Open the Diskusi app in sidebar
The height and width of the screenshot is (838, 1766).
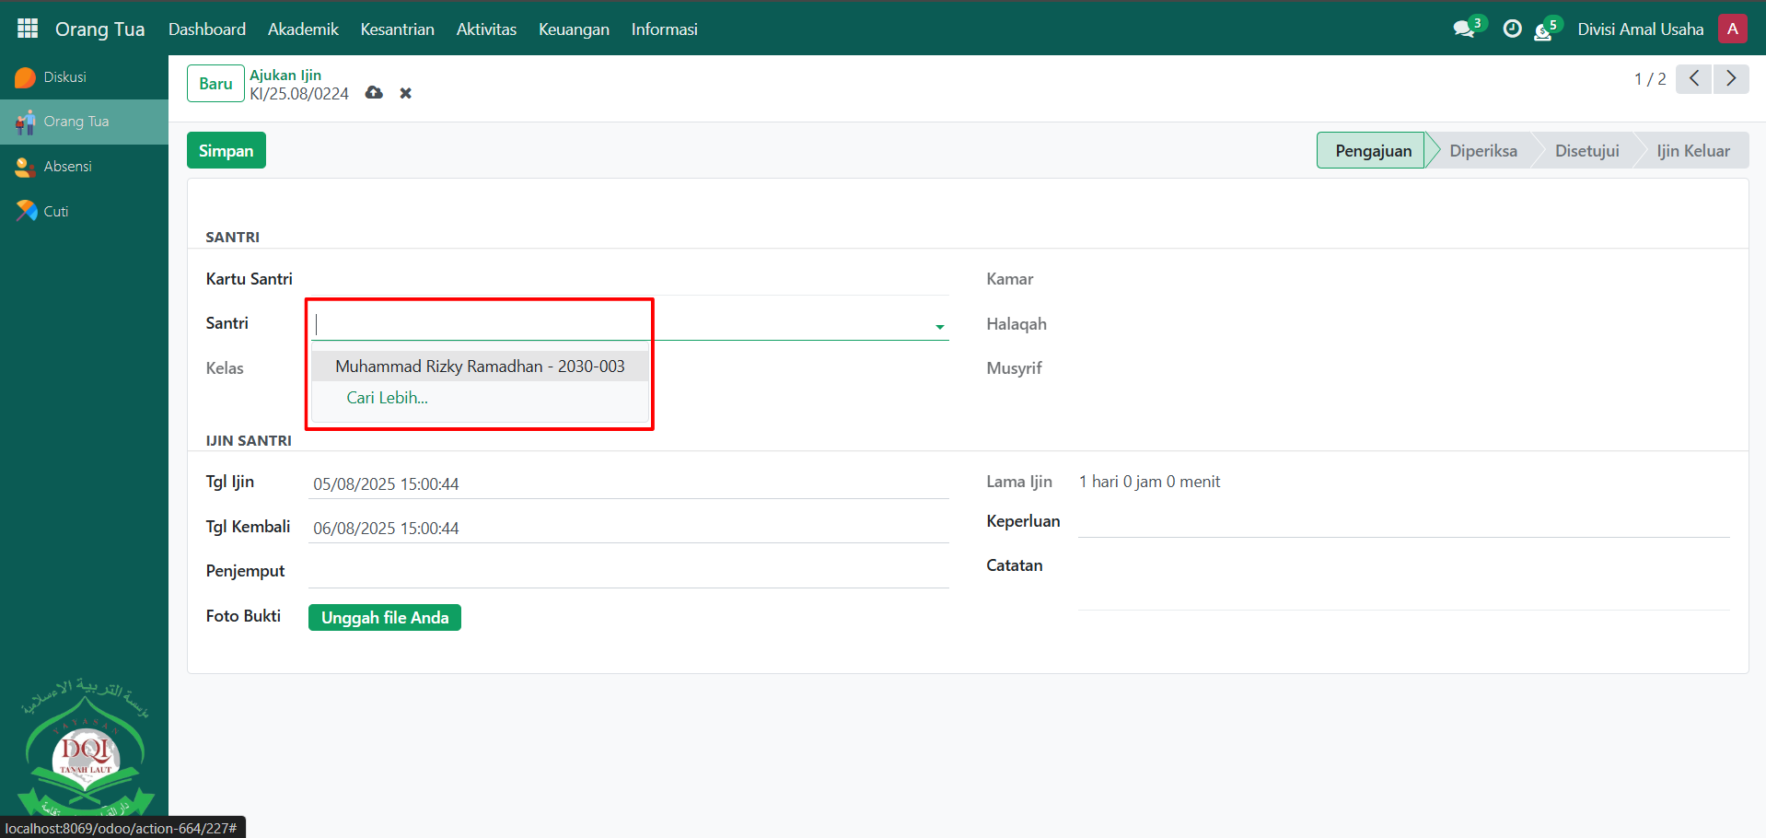[x=64, y=77]
